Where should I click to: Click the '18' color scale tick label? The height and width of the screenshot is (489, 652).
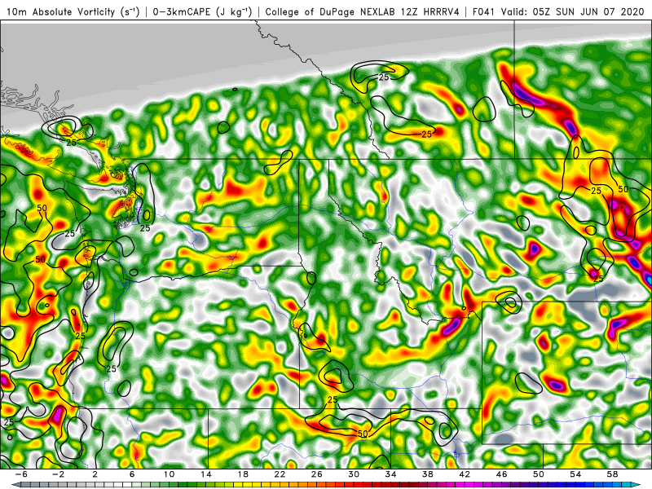click(243, 474)
